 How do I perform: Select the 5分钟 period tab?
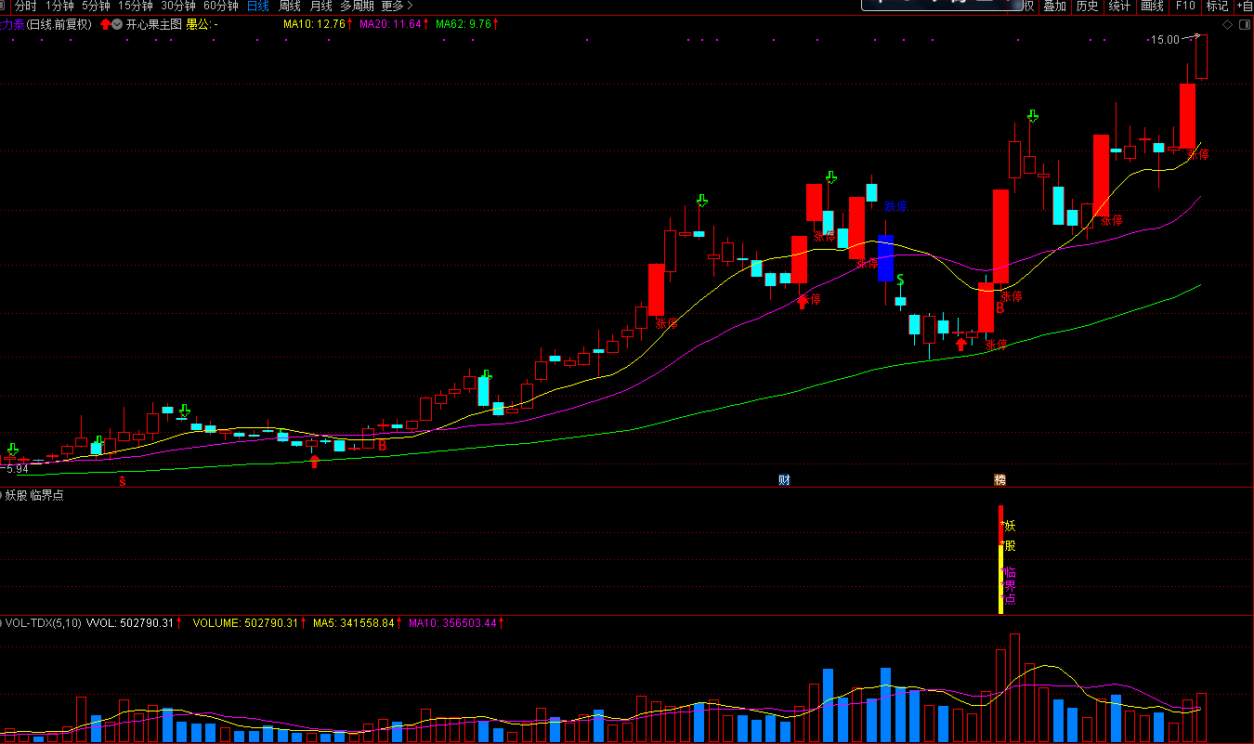(96, 6)
